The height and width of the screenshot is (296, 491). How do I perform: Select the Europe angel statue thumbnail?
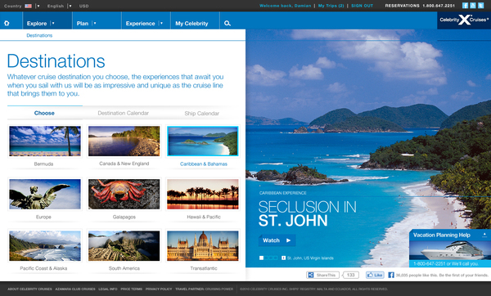click(x=45, y=194)
